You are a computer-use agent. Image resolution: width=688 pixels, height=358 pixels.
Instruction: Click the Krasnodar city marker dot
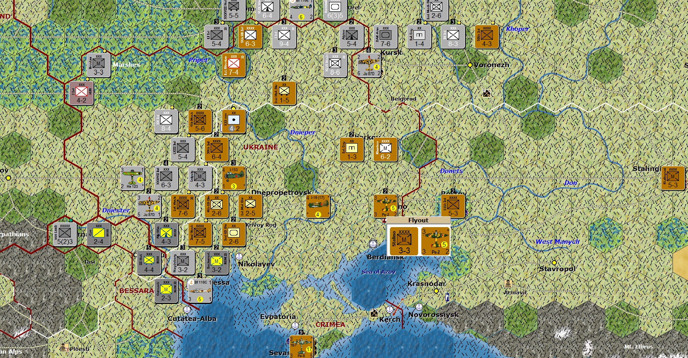(436, 291)
